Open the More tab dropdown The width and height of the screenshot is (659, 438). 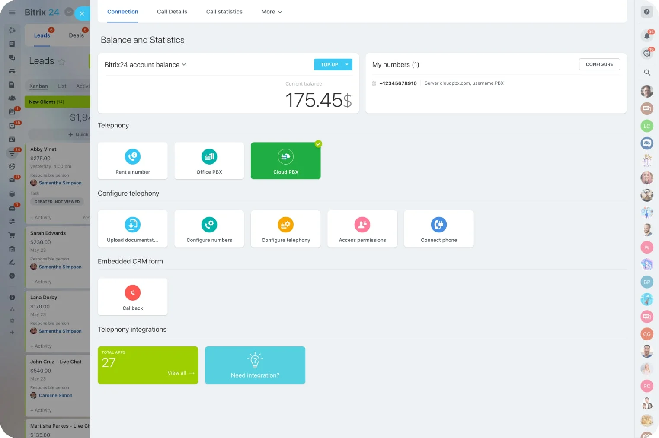point(272,12)
